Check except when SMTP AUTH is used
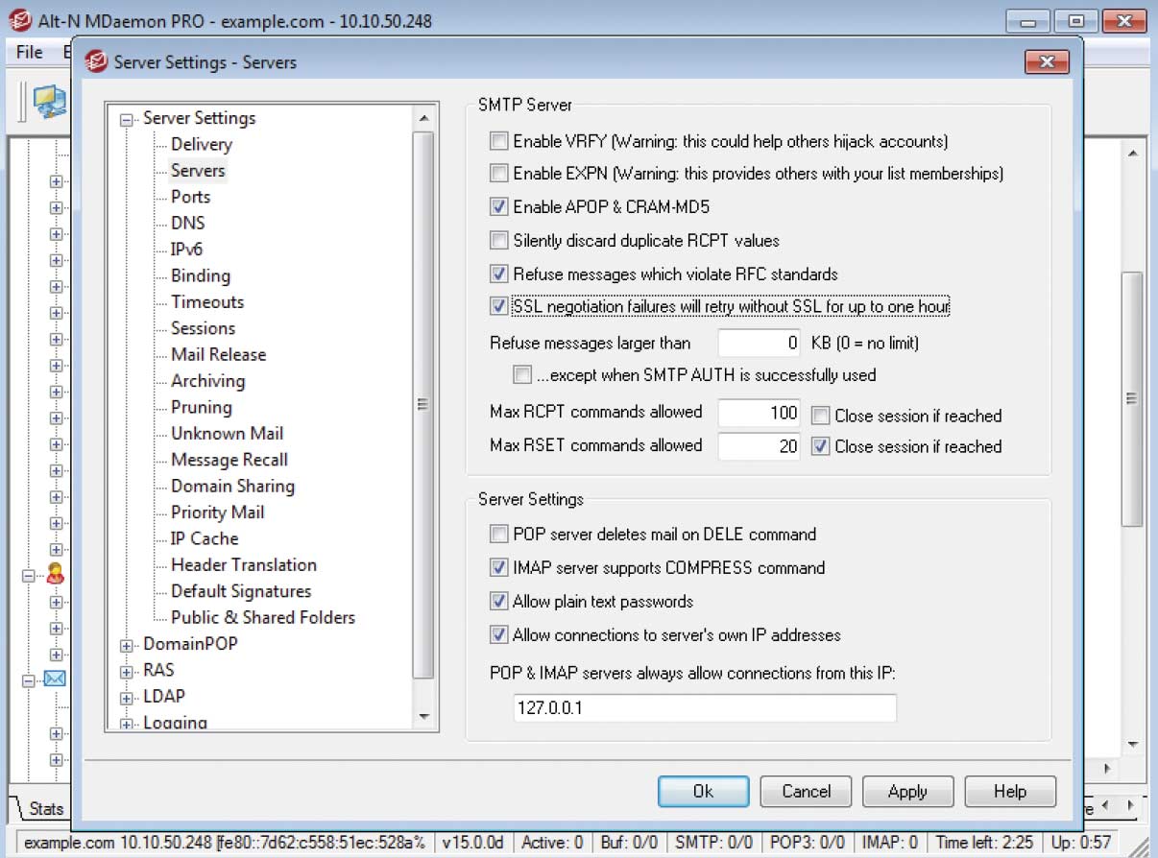1158x858 pixels. point(522,375)
